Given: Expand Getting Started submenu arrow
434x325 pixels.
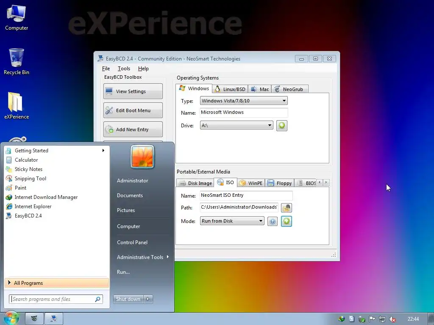Looking at the screenshot, I should point(103,151).
